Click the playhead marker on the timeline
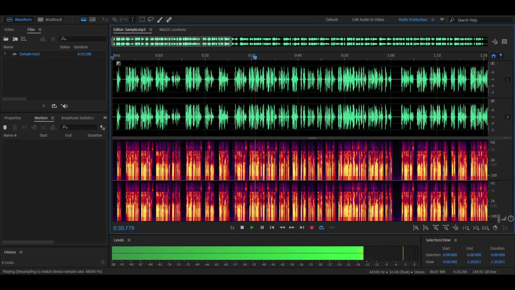This screenshot has height=290, width=515. pos(255,58)
